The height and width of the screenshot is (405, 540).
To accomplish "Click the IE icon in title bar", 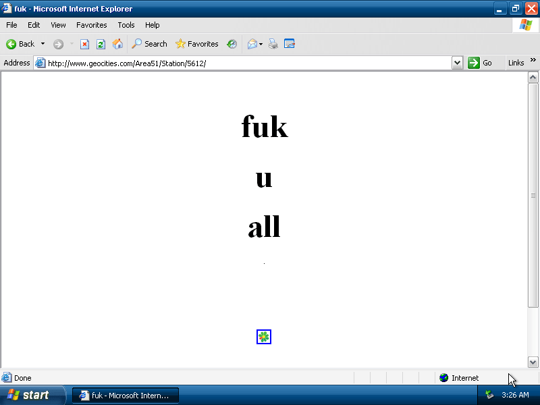I will coord(7,8).
